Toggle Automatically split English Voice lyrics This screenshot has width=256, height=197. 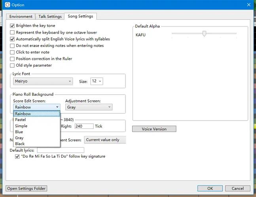(12, 39)
